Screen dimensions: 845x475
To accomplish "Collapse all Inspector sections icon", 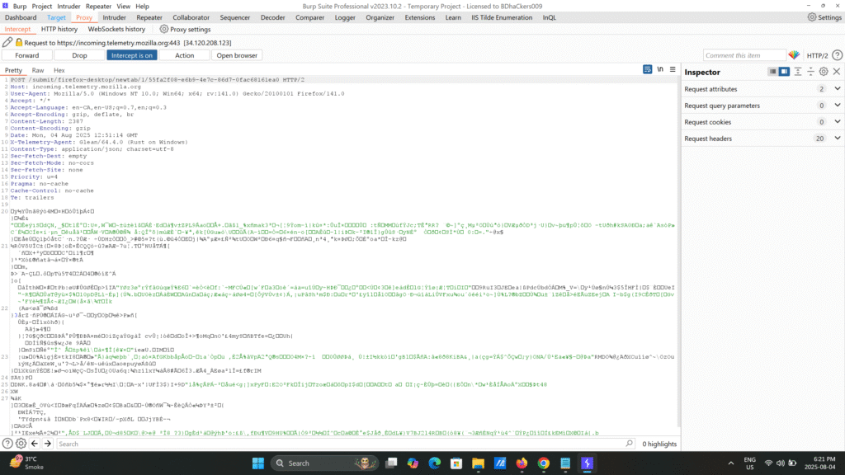I will pos(810,72).
